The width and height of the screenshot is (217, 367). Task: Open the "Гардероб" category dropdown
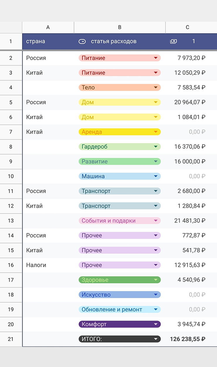pyautogui.click(x=156, y=147)
